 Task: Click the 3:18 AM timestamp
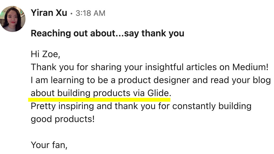(90, 13)
